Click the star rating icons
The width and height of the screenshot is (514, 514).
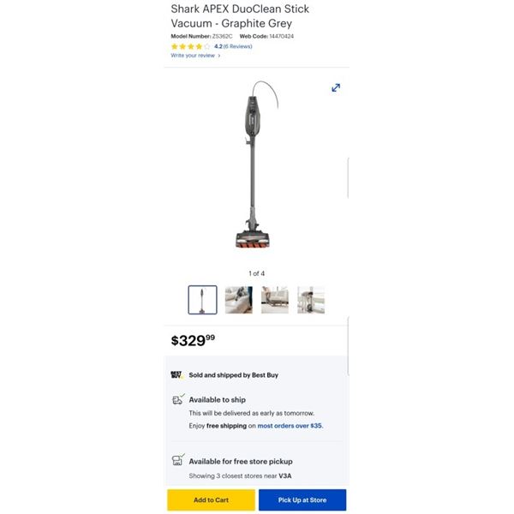[190, 46]
